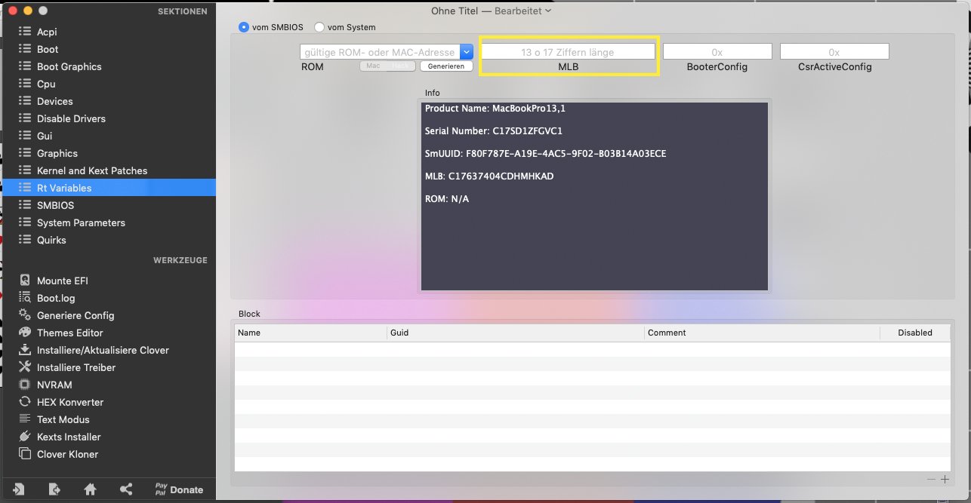Screen dimensions: 971x503
Task: Click the share icon
Action: pyautogui.click(x=127, y=489)
